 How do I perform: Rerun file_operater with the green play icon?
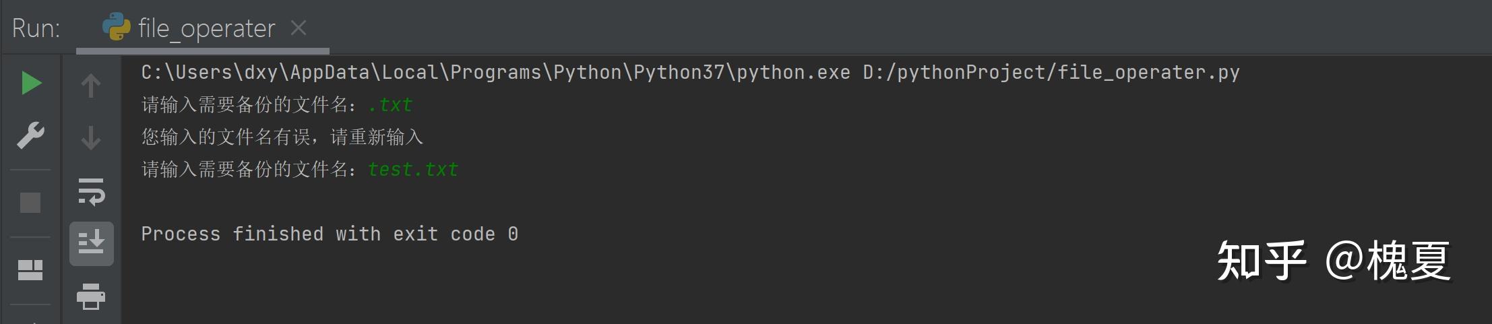click(32, 84)
